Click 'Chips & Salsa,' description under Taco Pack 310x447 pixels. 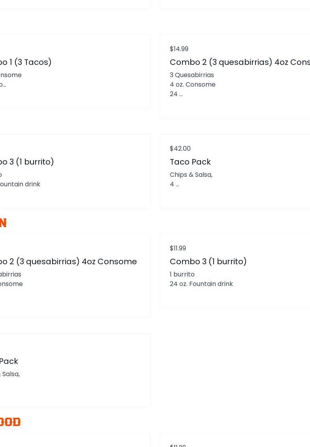coord(191,174)
